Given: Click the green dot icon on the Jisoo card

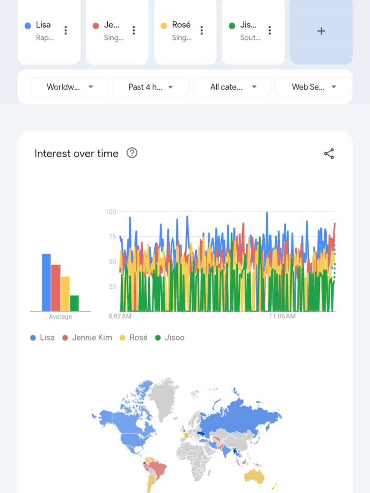Looking at the screenshot, I should click(x=232, y=25).
